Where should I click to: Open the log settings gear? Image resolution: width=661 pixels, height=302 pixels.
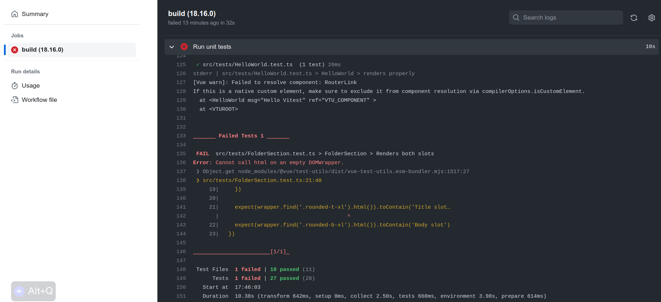click(x=652, y=18)
